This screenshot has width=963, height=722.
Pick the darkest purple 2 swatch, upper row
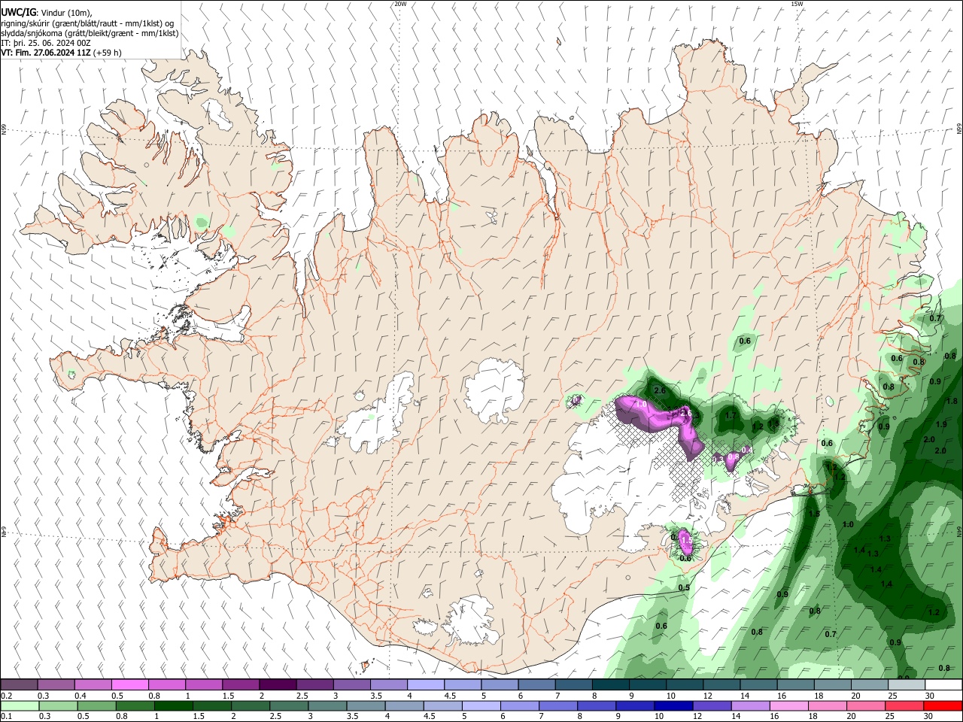pyautogui.click(x=277, y=684)
